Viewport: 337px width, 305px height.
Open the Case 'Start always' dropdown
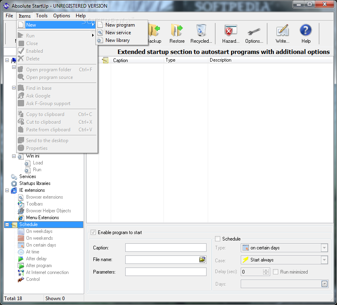click(x=324, y=260)
